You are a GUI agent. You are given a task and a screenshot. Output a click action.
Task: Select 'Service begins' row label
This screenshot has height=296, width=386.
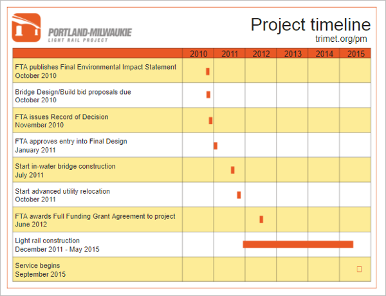pos(37,266)
